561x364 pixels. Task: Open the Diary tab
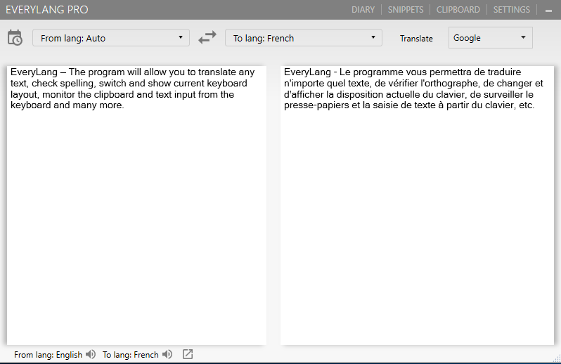point(363,10)
